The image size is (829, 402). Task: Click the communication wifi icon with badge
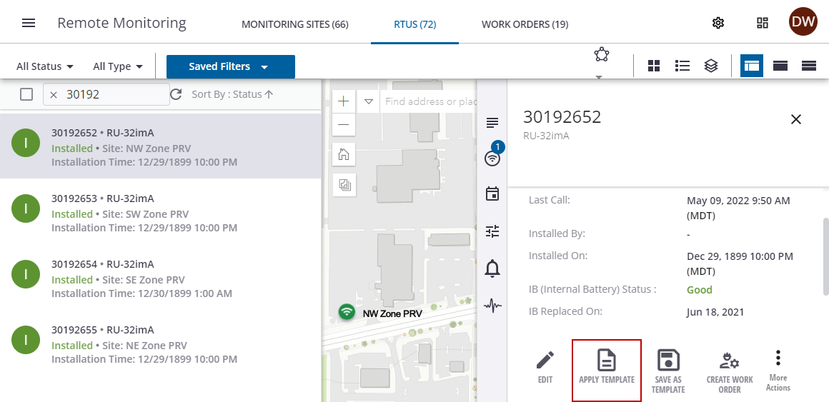point(492,158)
